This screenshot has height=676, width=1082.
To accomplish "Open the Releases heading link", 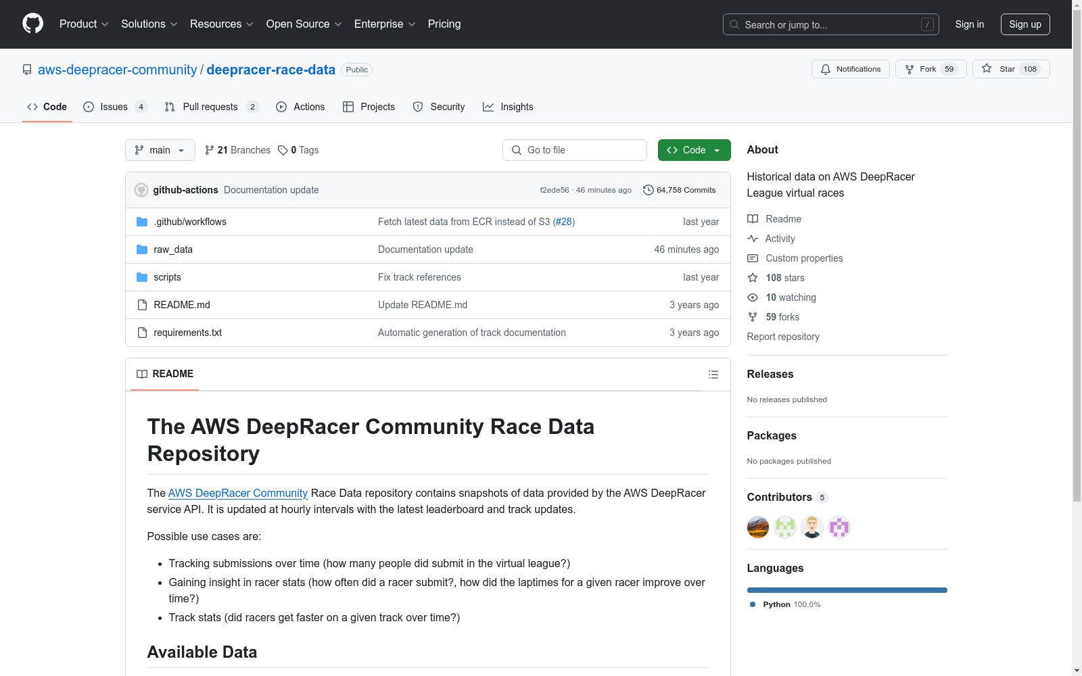I will tap(770, 375).
